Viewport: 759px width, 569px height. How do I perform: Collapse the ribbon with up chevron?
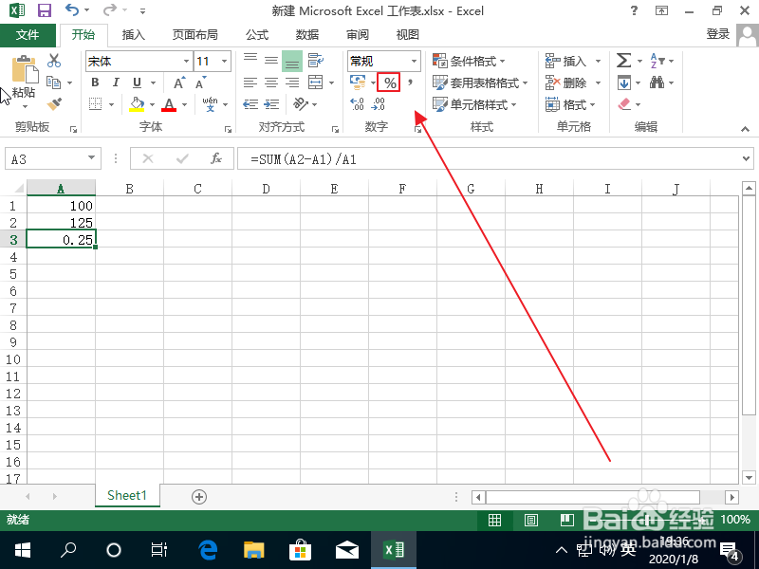pos(745,129)
